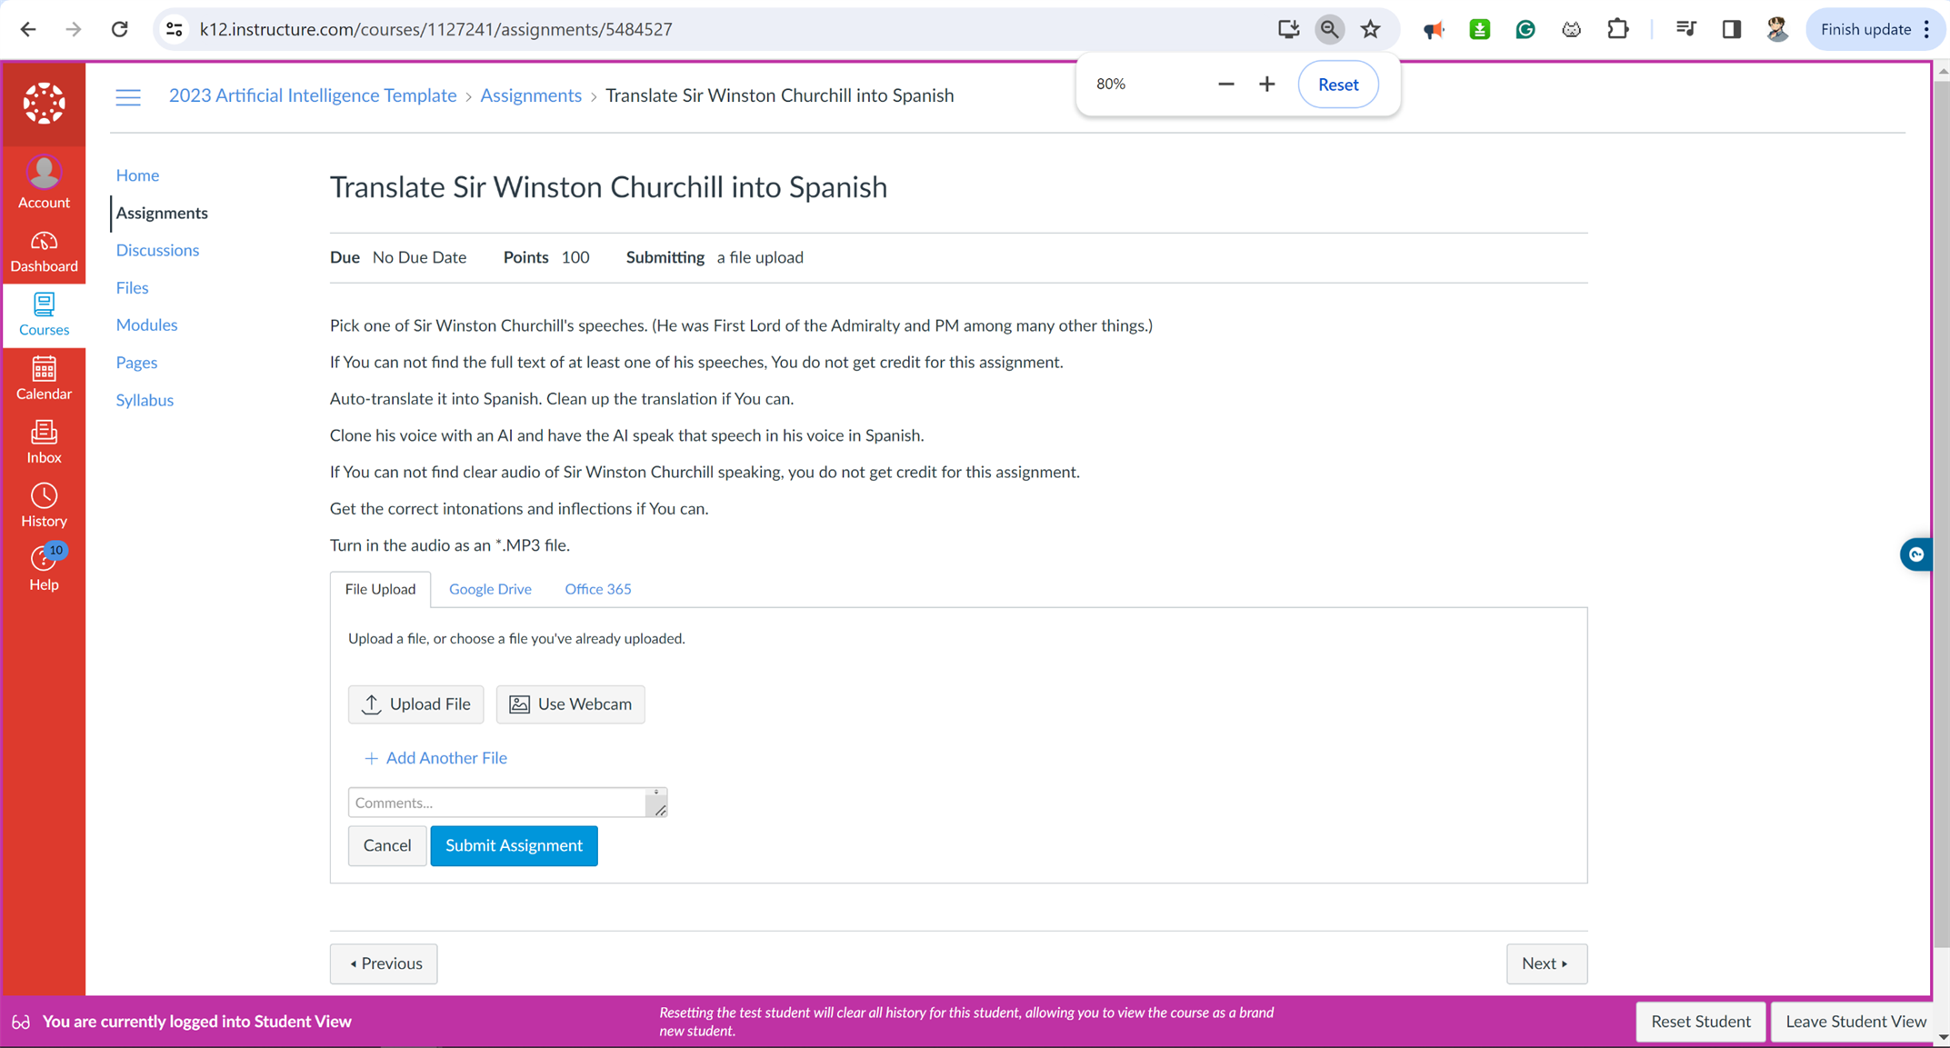Click the Canvas logo at top left

point(43,103)
